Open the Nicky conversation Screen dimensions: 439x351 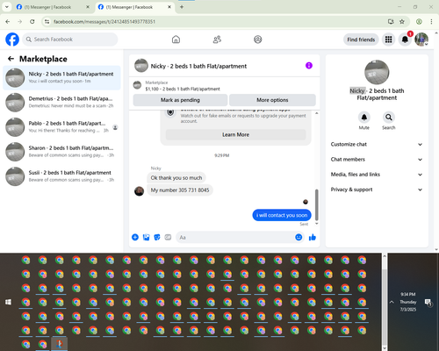pos(61,77)
